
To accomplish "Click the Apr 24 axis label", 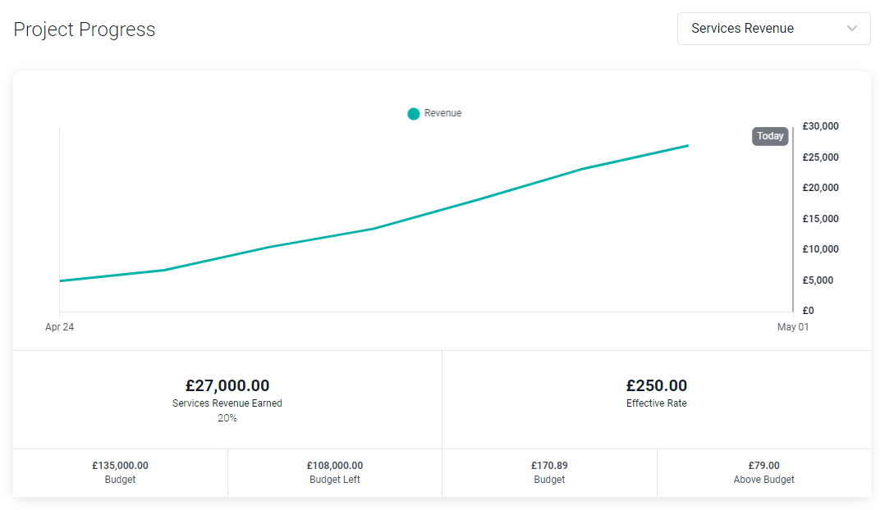I will [x=60, y=327].
